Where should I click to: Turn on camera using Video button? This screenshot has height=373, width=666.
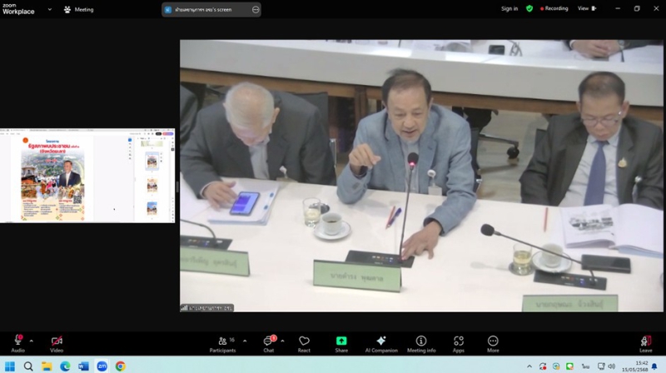57,343
